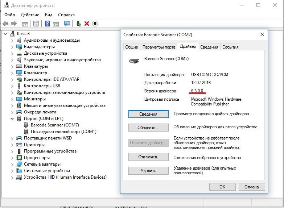Expand Поставщик печати WSD node
The image size is (284, 208).
[x=12, y=138]
